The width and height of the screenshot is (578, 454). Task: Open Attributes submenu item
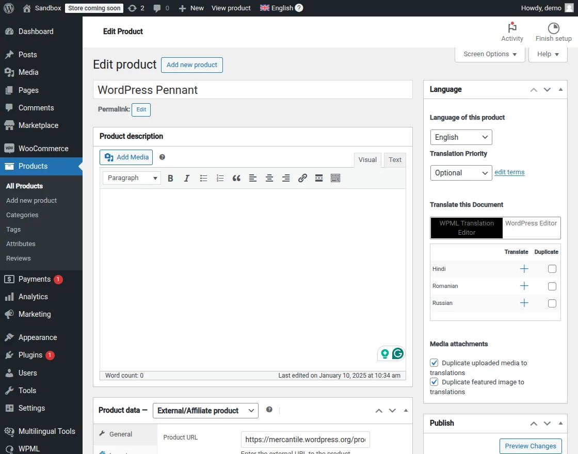click(21, 244)
